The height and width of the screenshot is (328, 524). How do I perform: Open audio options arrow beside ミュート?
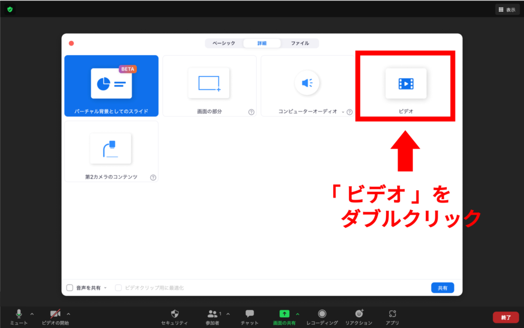point(32,314)
